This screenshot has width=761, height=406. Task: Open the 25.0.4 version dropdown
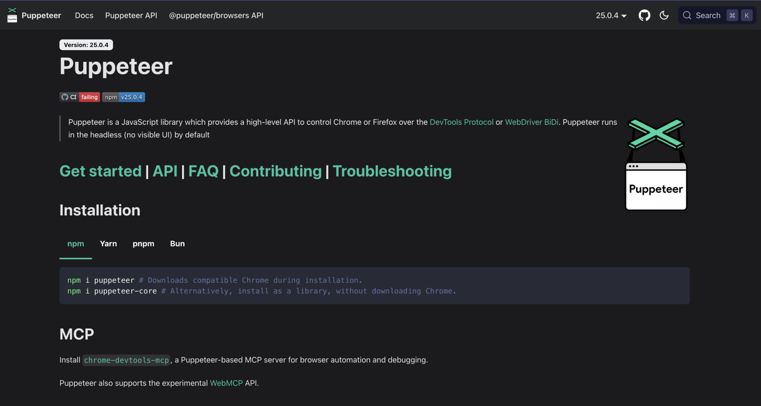point(611,15)
